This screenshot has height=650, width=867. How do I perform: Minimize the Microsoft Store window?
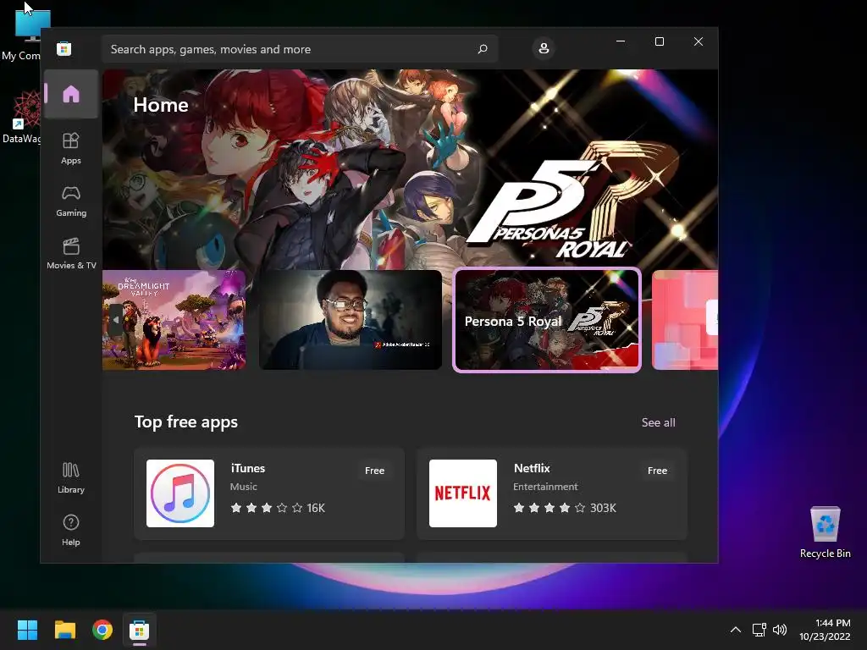(621, 41)
